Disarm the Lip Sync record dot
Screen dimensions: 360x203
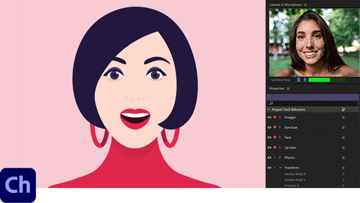click(x=275, y=147)
